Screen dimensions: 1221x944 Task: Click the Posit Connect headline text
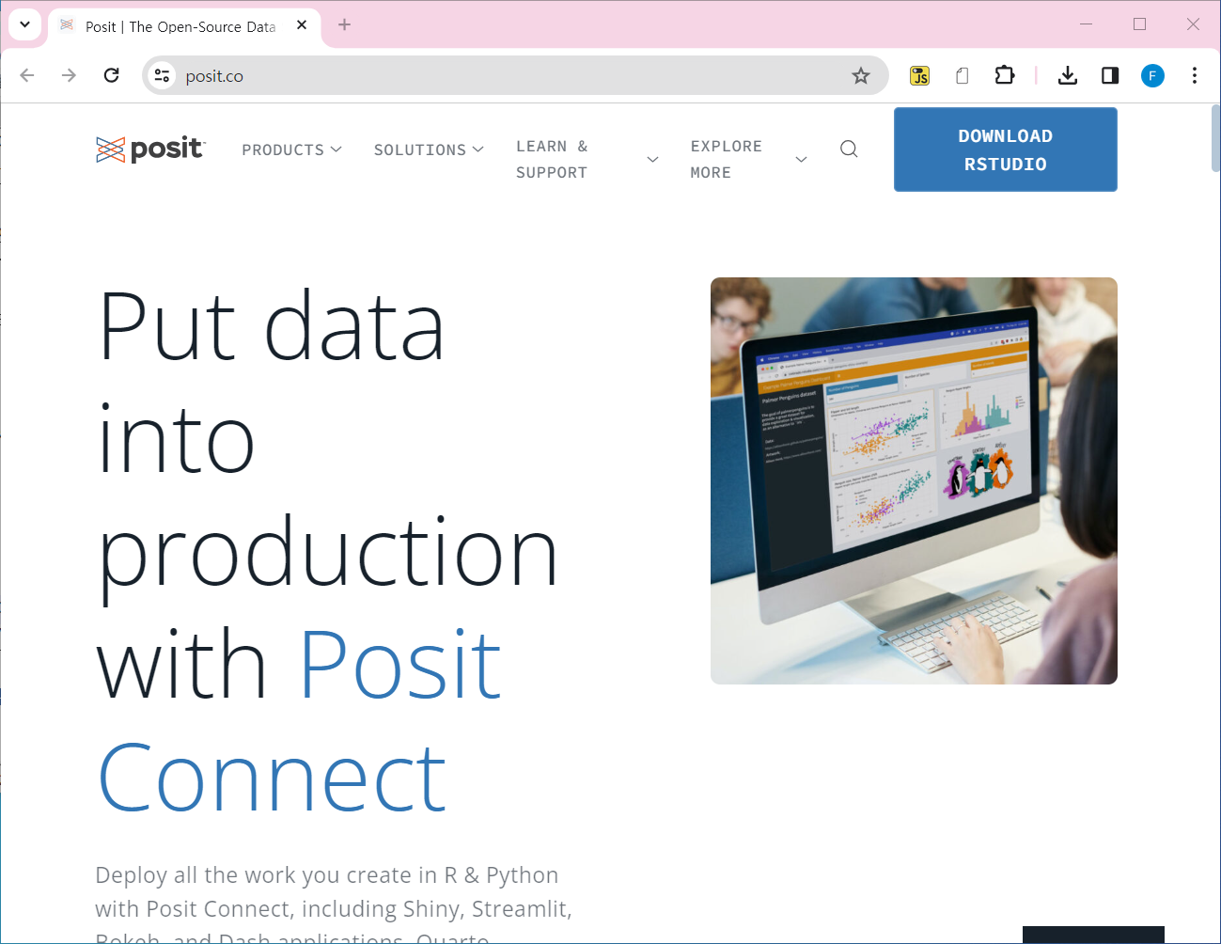click(x=301, y=722)
